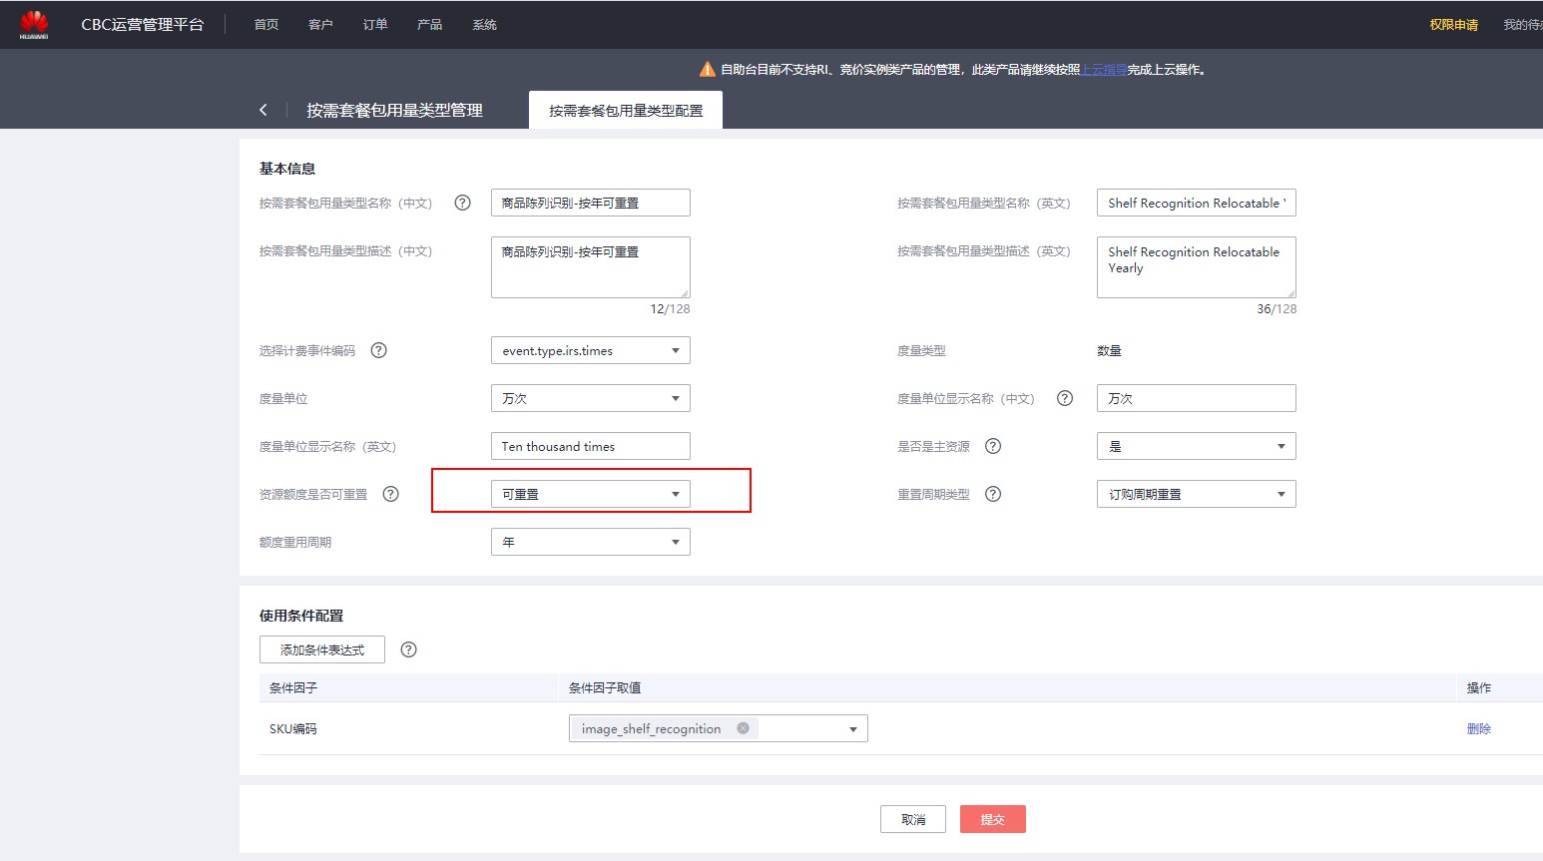Remove the image_shelf_recognition tag with its x icon
Viewport: 1543px width, 861px height.
[x=743, y=728]
